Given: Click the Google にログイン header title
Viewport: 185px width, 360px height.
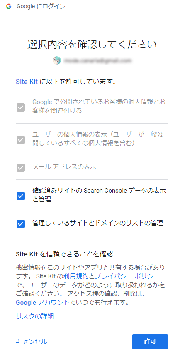Looking at the screenshot, I should tap(41, 6).
